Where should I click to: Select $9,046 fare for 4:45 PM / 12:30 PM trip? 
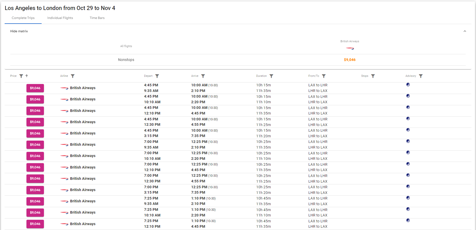[x=35, y=122]
